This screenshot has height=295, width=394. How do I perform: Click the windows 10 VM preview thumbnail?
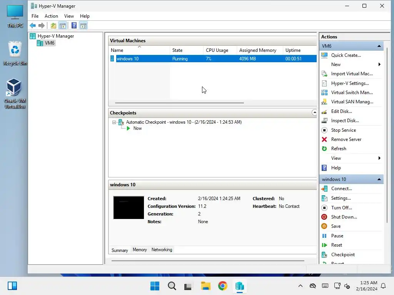129,208
